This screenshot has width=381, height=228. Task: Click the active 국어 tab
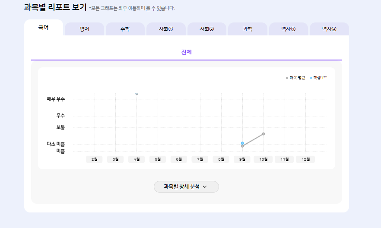pos(44,28)
